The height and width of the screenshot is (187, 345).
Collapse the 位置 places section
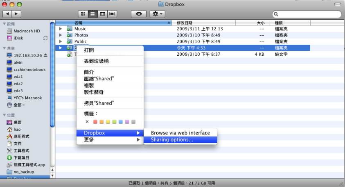[x=4, y=115]
